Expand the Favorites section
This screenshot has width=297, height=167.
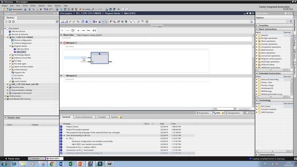tap(257, 26)
